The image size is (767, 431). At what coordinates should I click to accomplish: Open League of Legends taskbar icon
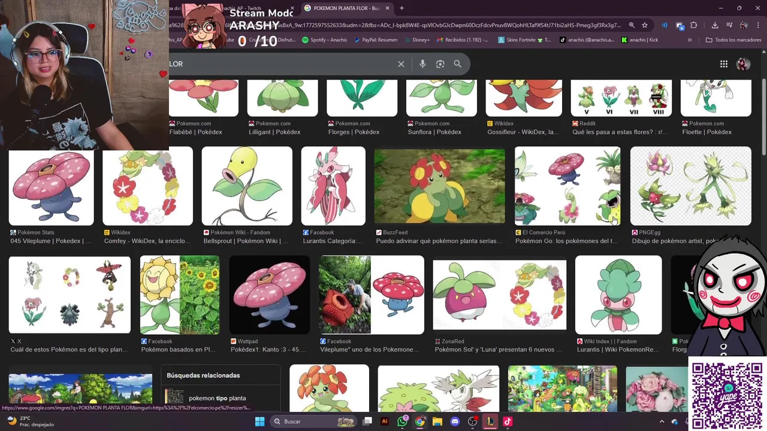[490, 421]
